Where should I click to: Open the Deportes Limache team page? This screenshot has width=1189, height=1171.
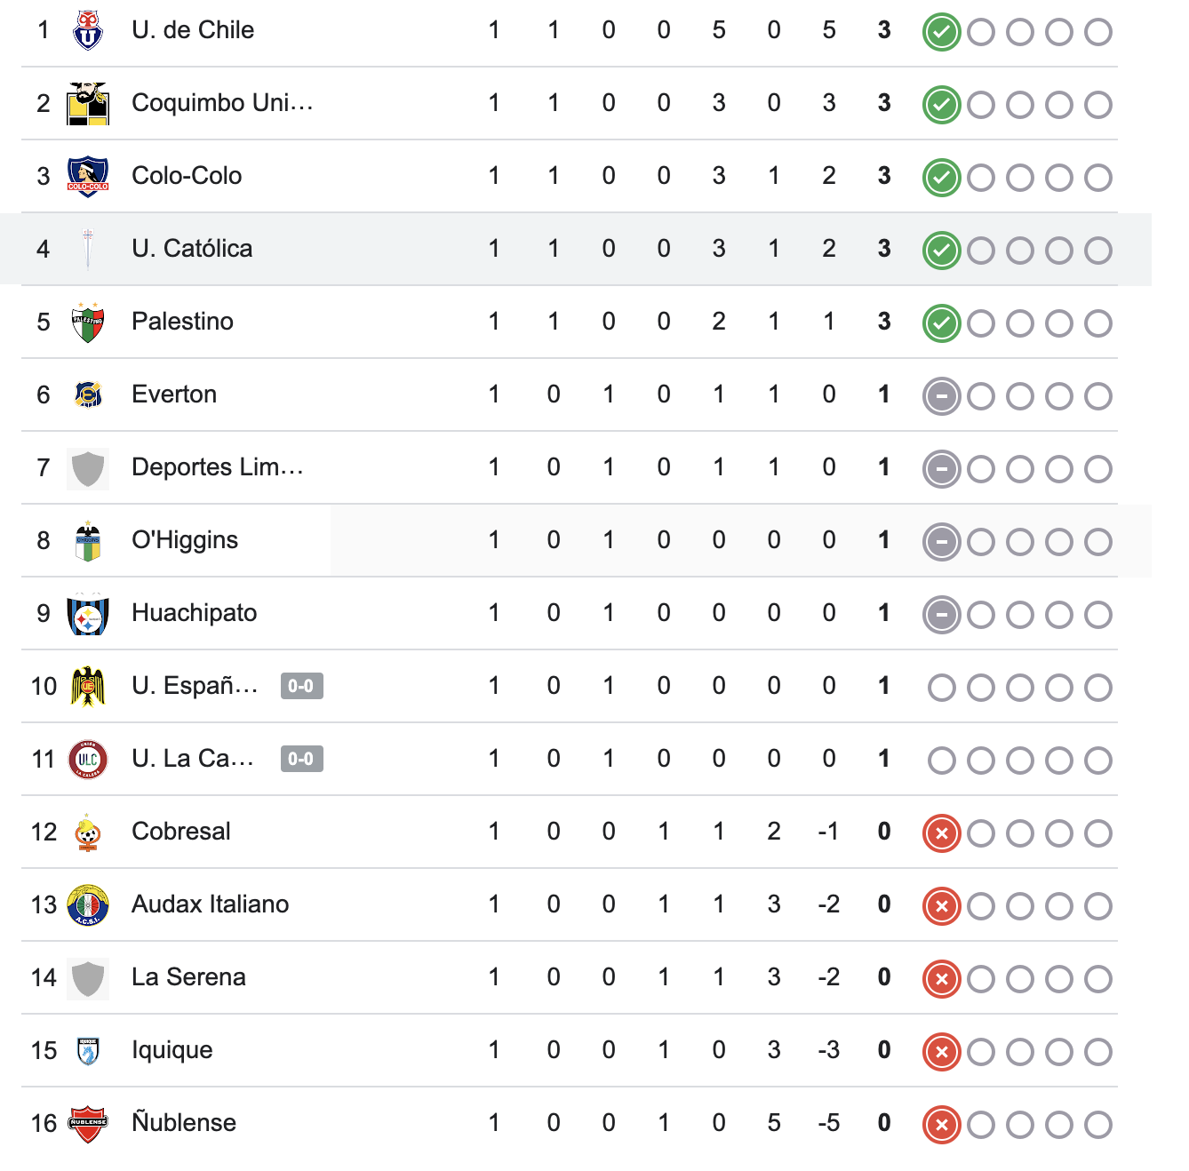click(217, 466)
